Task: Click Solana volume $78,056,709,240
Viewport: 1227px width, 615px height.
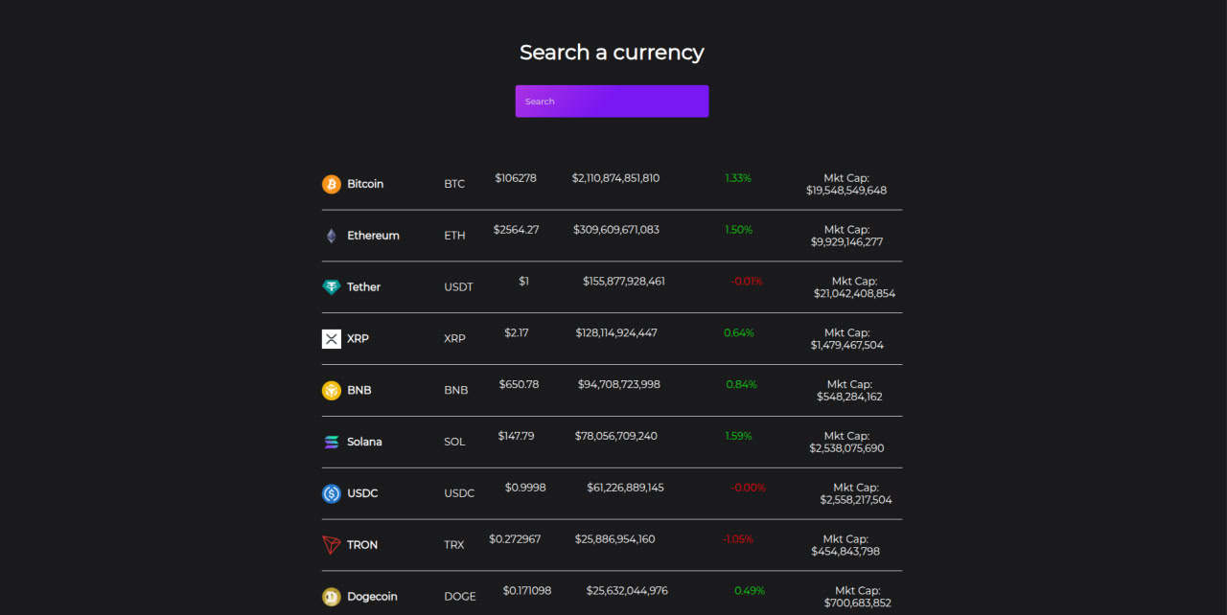Action: tap(616, 436)
